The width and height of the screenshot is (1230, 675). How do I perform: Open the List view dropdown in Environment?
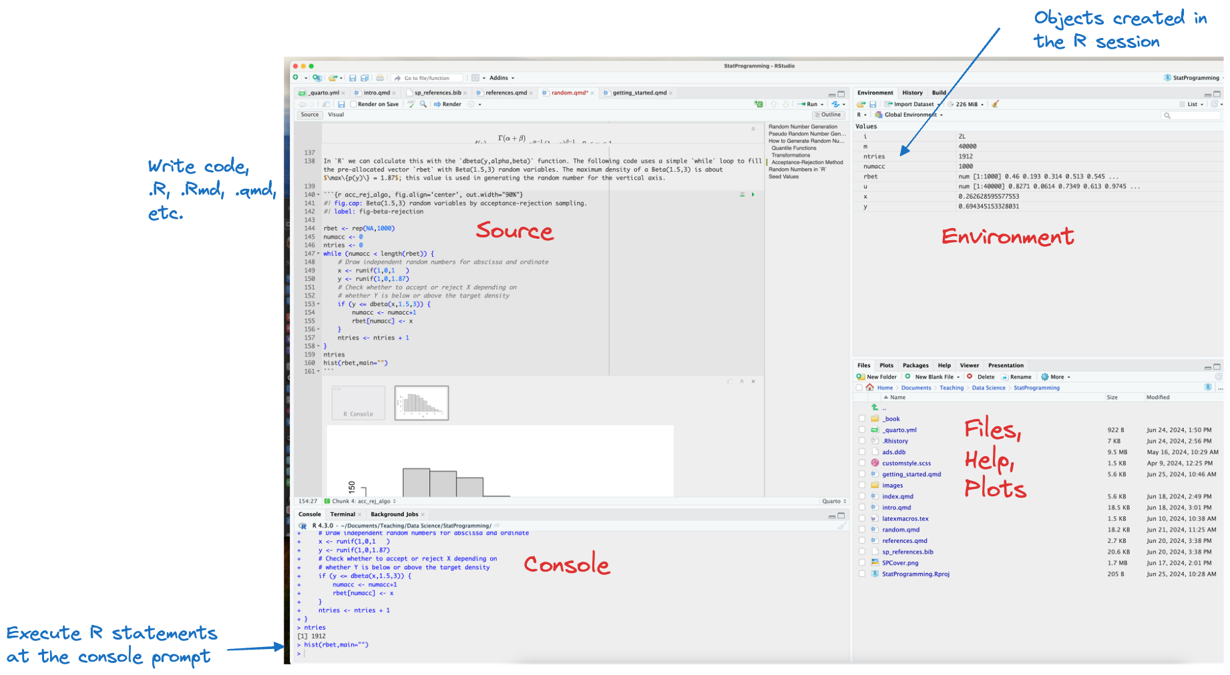(1191, 104)
